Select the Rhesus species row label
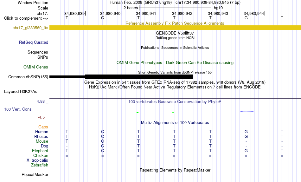This screenshot has height=182, width=301. [41, 136]
